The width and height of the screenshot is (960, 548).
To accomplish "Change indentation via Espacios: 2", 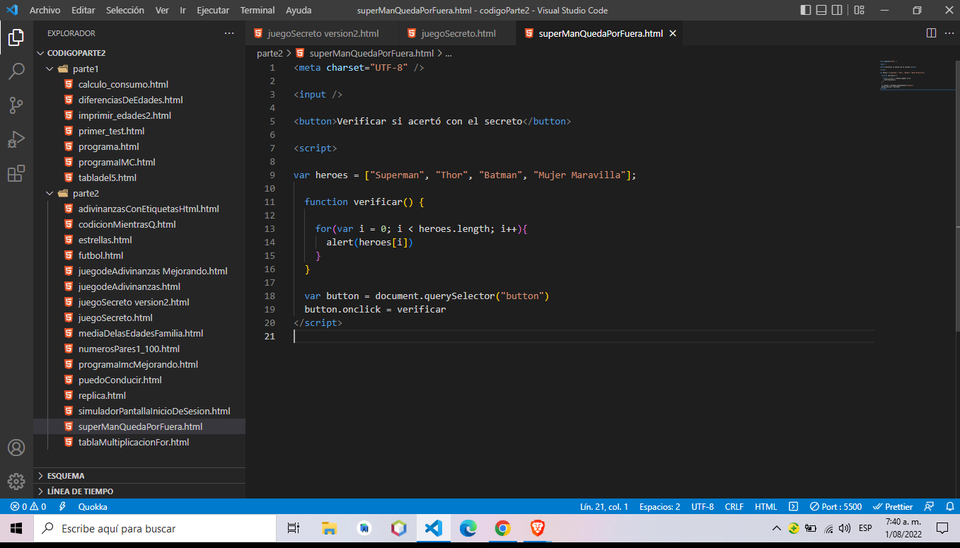I will click(660, 507).
